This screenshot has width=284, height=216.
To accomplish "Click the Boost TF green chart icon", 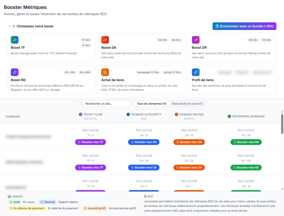I will pos(15,40).
